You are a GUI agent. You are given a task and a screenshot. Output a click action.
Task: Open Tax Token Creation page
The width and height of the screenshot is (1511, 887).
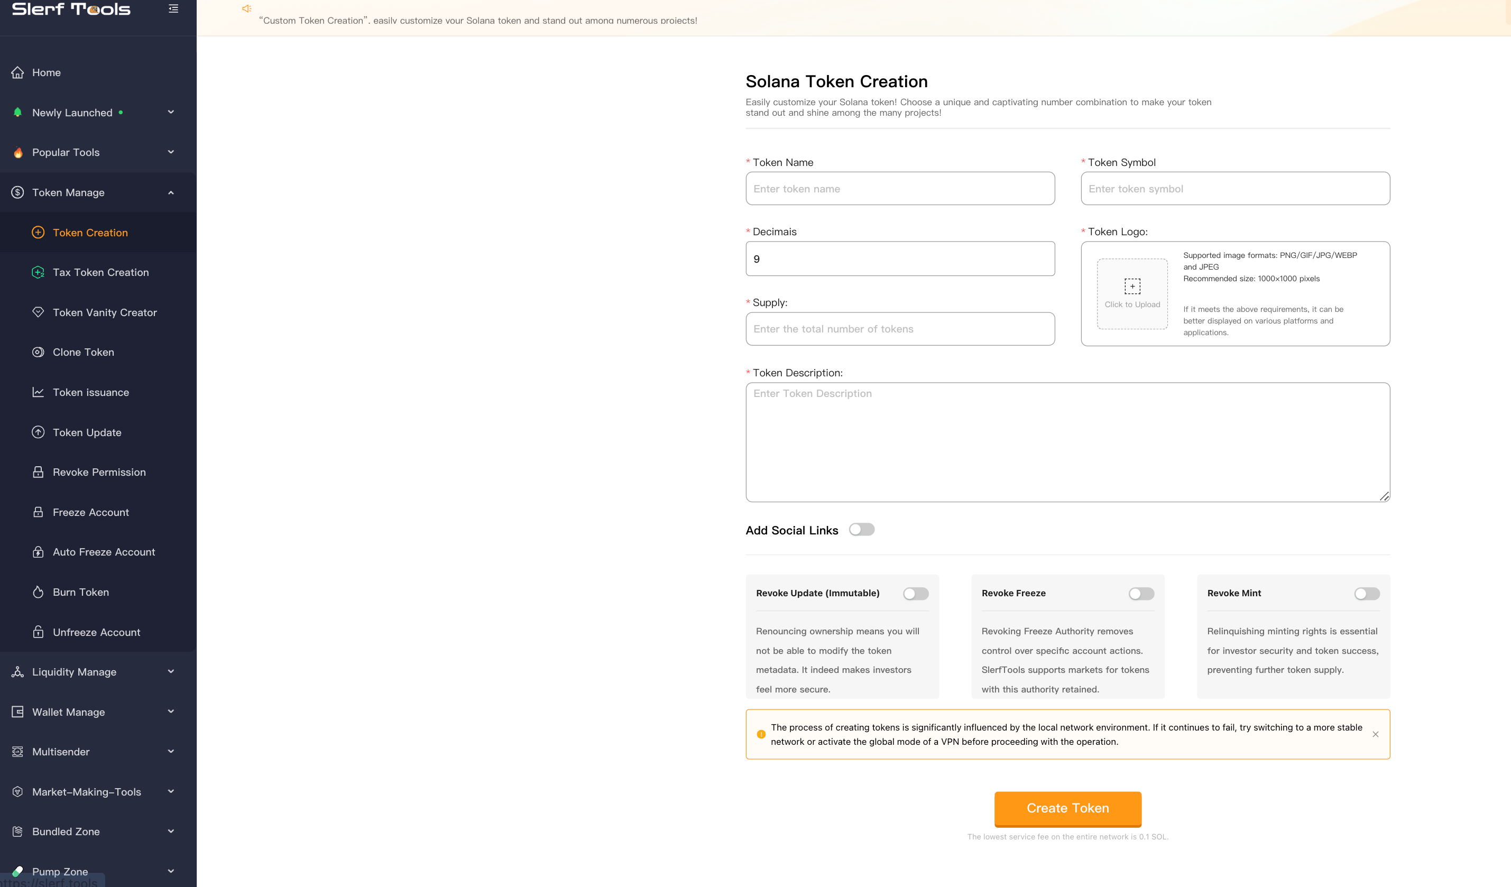(98, 272)
